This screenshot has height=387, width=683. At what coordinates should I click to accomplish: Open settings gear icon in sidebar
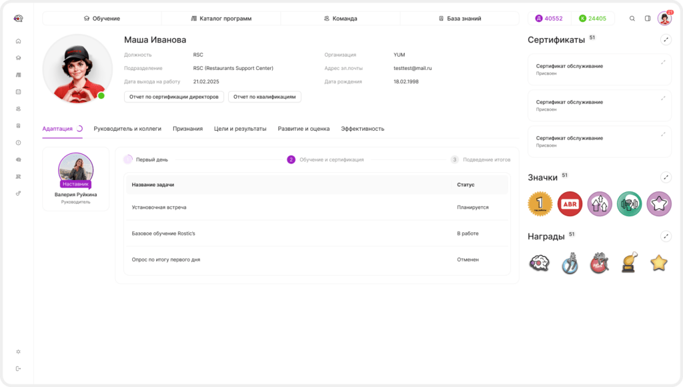coord(18,352)
